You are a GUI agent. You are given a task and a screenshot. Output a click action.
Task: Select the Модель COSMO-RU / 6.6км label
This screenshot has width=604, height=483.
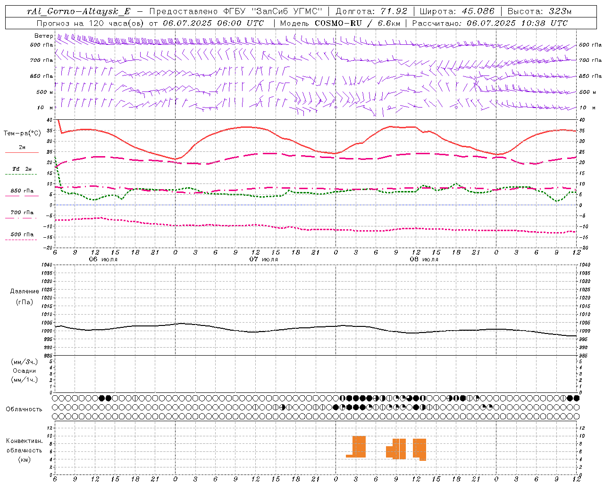(x=340, y=23)
